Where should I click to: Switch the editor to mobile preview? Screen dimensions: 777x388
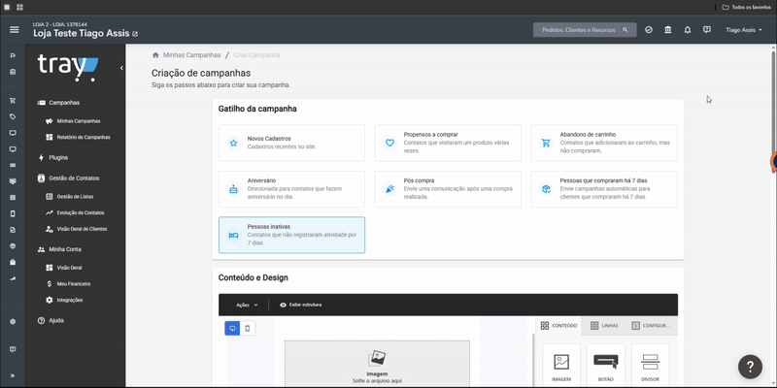coord(248,328)
